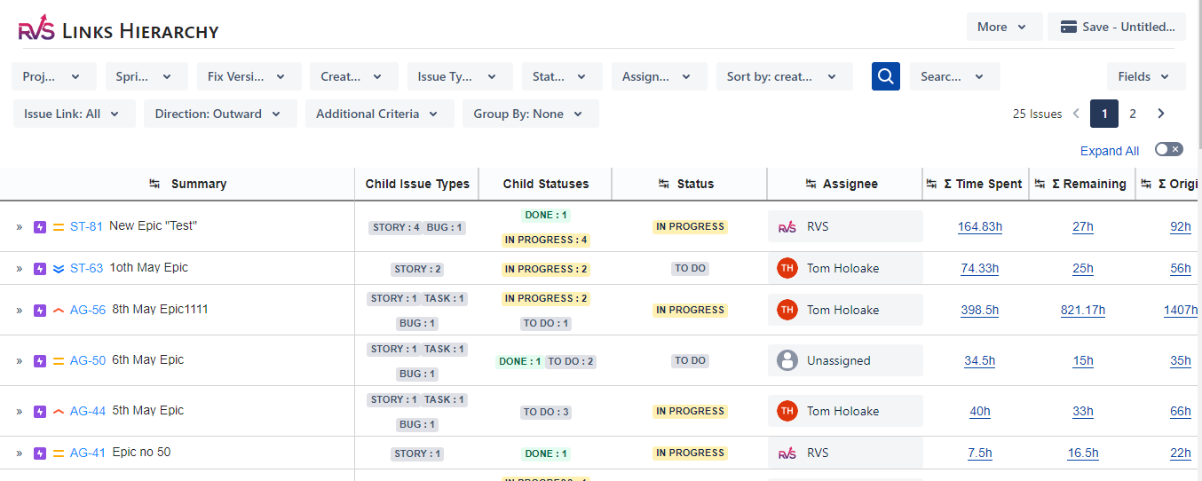
Task: Open the AG-44 issue link
Action: click(x=88, y=411)
